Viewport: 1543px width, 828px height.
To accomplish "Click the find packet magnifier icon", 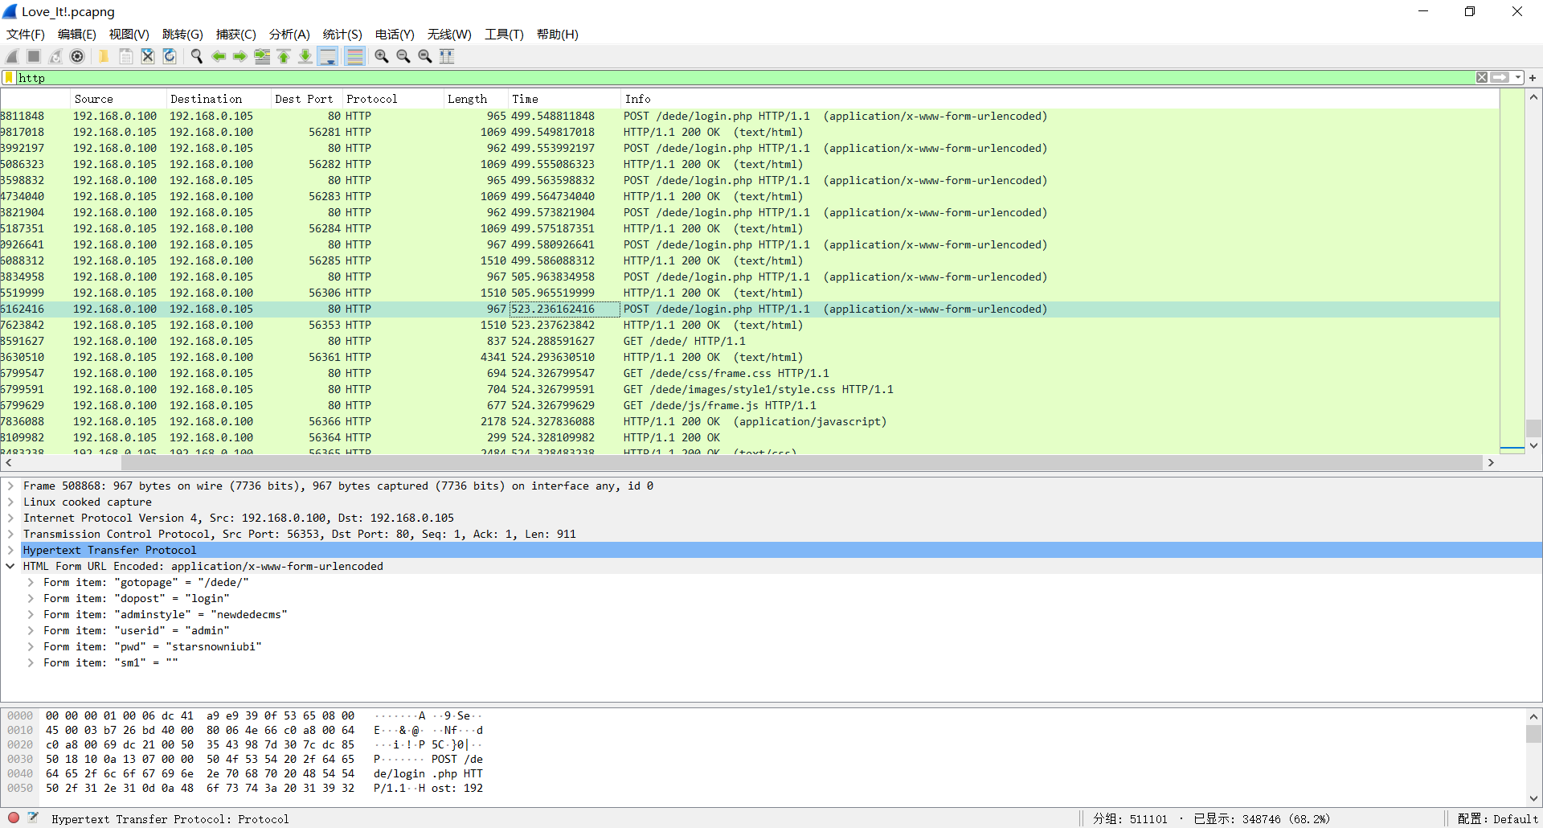I will pyautogui.click(x=196, y=56).
